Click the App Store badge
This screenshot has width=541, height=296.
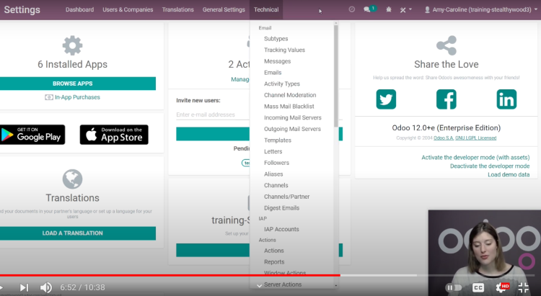(114, 135)
